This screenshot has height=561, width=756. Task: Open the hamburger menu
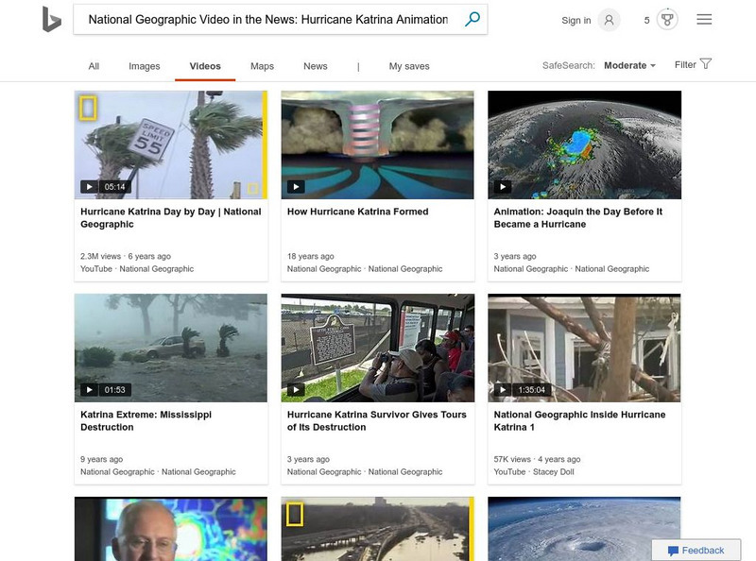[x=704, y=18]
